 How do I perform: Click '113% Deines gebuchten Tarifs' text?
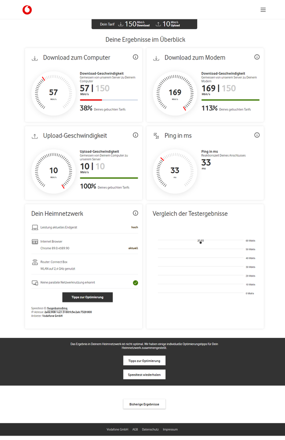pyautogui.click(x=226, y=108)
